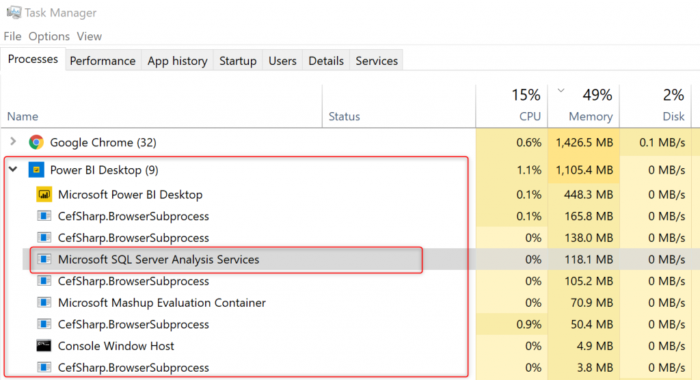The width and height of the screenshot is (700, 380).
Task: Open the File menu
Action: click(x=12, y=36)
